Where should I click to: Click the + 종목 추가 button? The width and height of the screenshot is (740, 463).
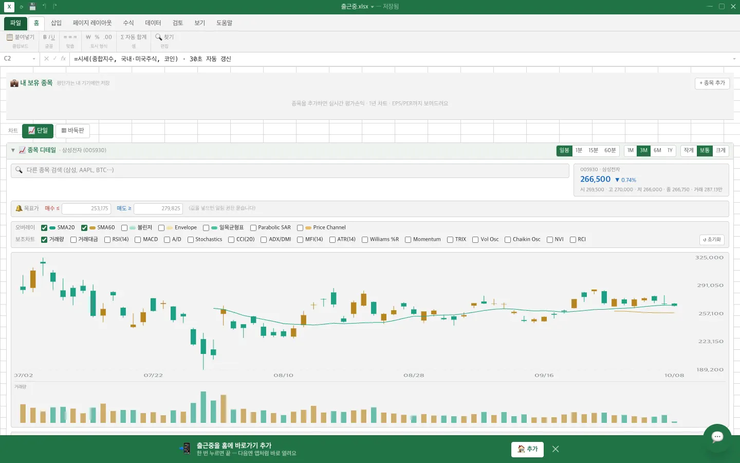pos(712,83)
